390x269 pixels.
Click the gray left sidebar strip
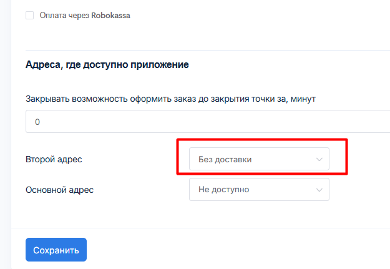[x=5, y=134]
